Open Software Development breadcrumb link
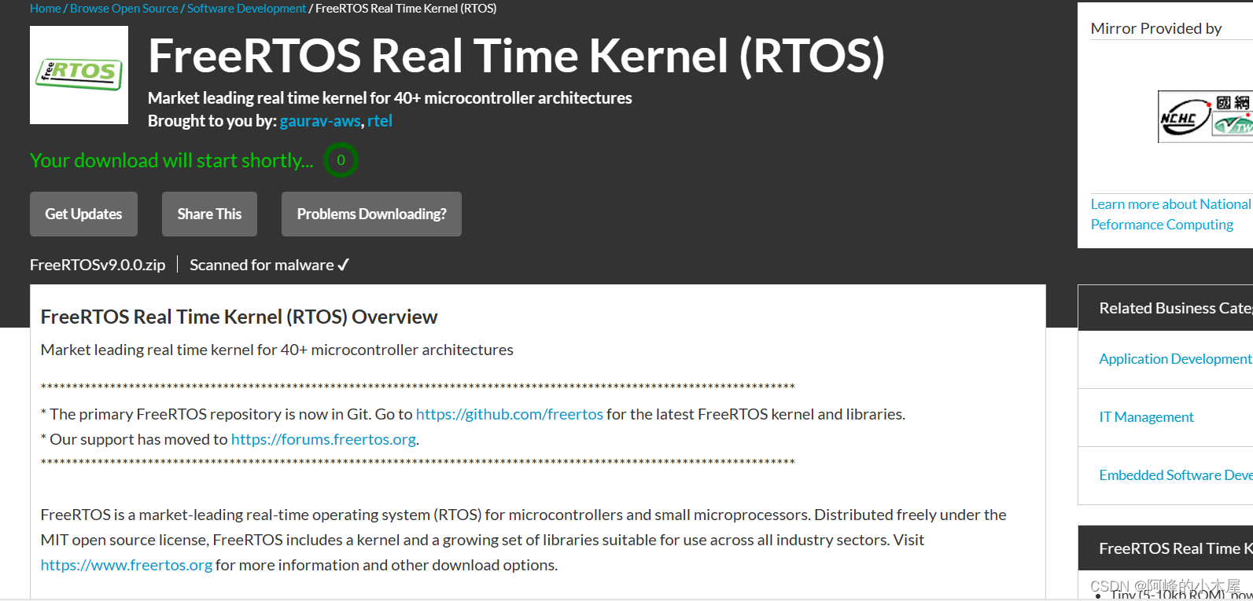The height and width of the screenshot is (601, 1253). [x=246, y=9]
